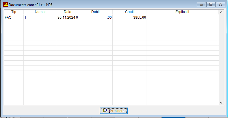
Task: Select the Data column header
Action: click(x=67, y=12)
